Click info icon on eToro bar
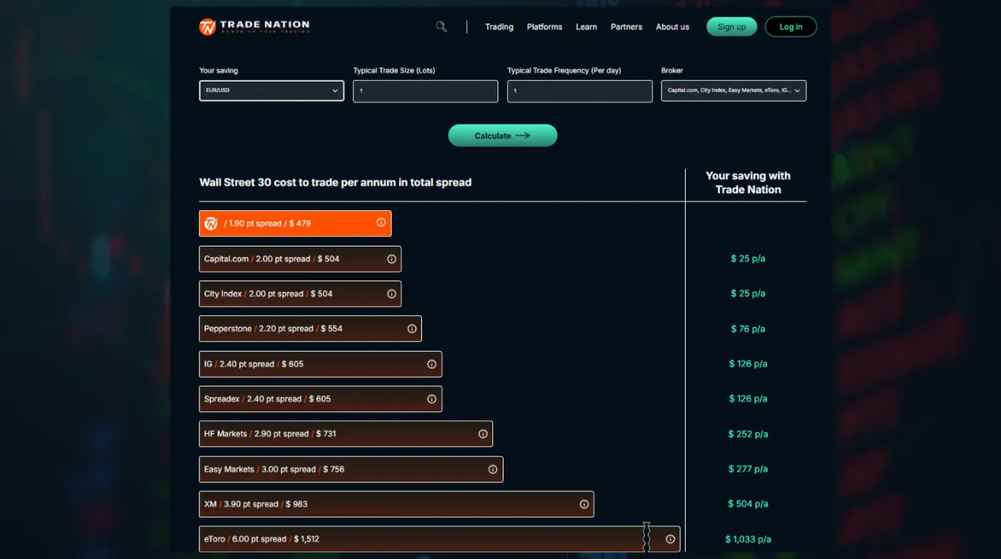The width and height of the screenshot is (1001, 559). (x=671, y=539)
